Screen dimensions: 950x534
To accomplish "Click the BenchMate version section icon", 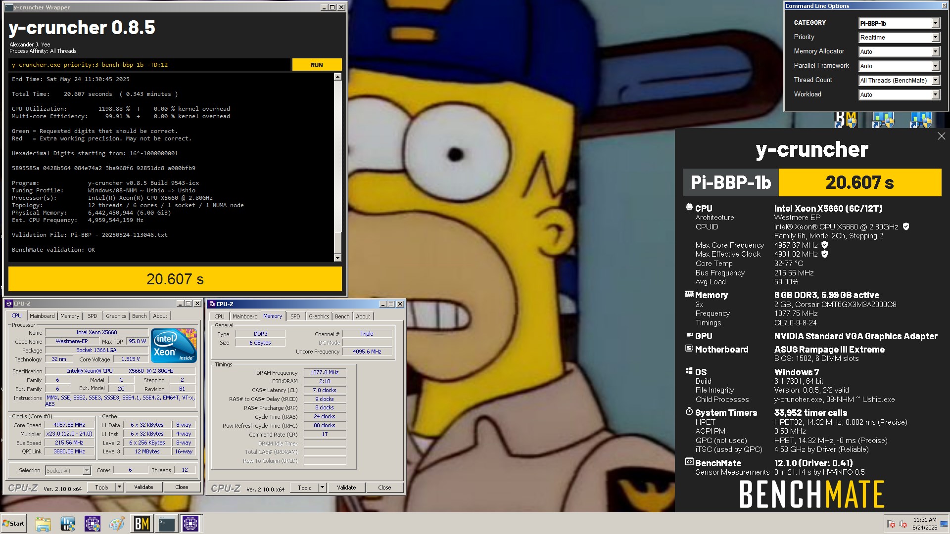I will [x=689, y=462].
